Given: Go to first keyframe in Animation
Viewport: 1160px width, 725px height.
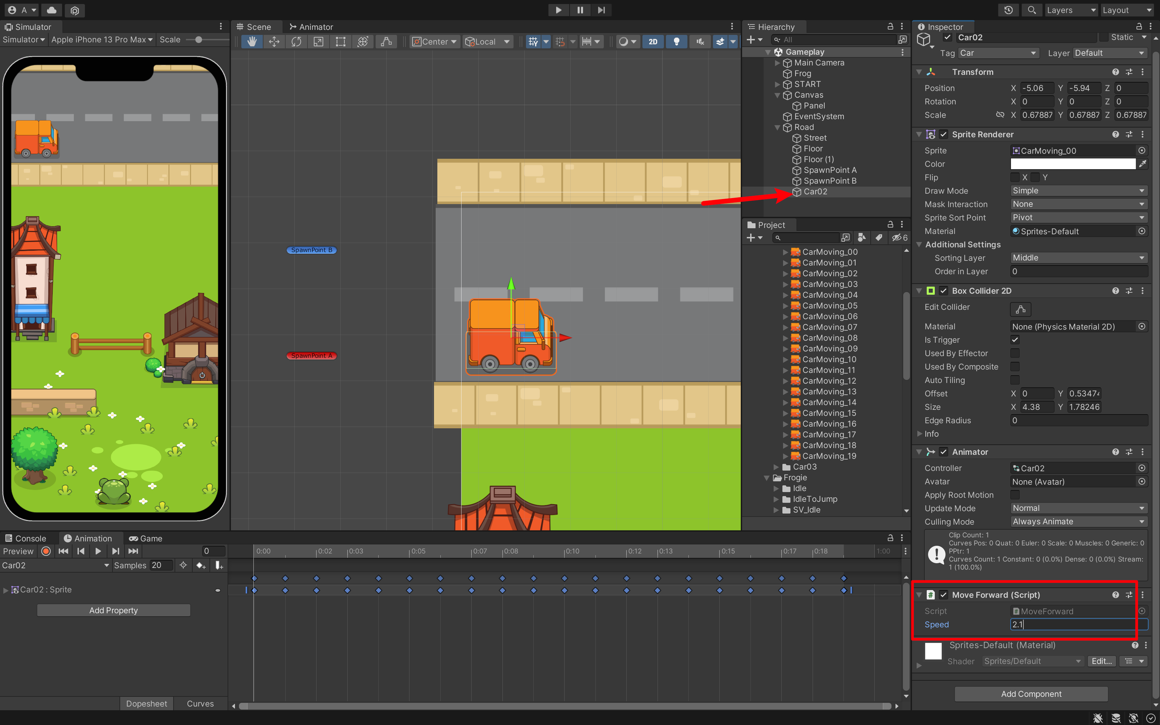Looking at the screenshot, I should click(x=63, y=551).
